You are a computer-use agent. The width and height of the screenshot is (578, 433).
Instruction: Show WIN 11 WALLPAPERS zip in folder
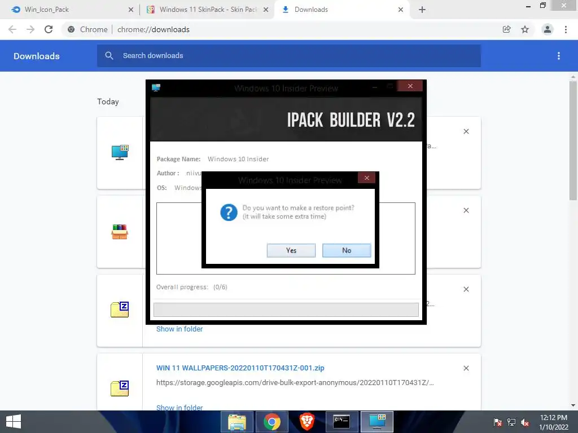pyautogui.click(x=179, y=408)
